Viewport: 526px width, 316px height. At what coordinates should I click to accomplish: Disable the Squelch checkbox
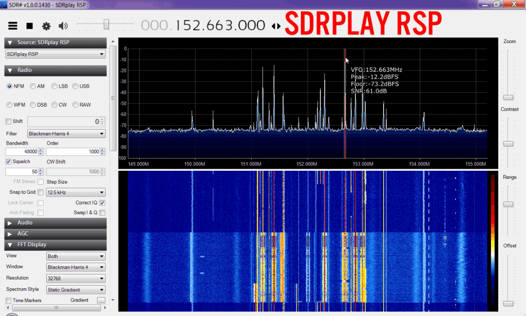[x=8, y=162]
